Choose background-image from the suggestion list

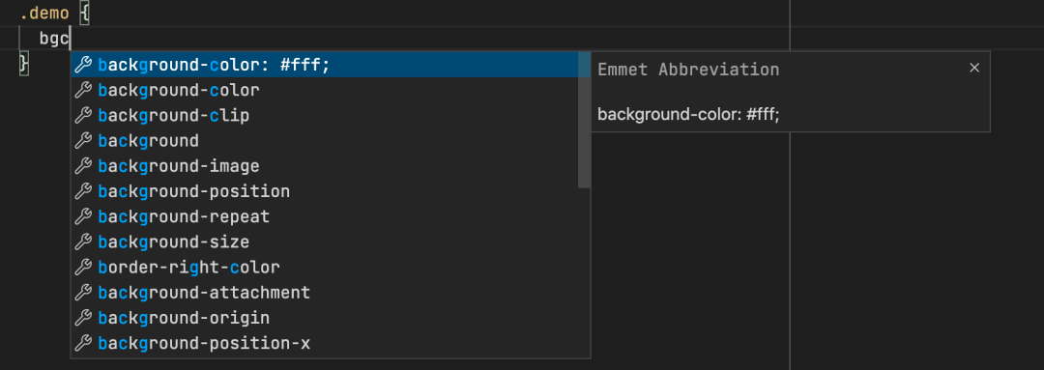(x=325, y=166)
